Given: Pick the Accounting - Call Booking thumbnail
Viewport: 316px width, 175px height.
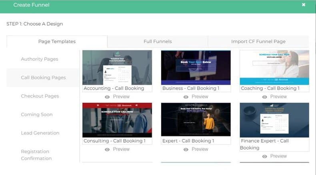Looking at the screenshot, I should [x=117, y=68].
